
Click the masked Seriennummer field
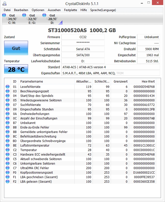coord(83,43)
